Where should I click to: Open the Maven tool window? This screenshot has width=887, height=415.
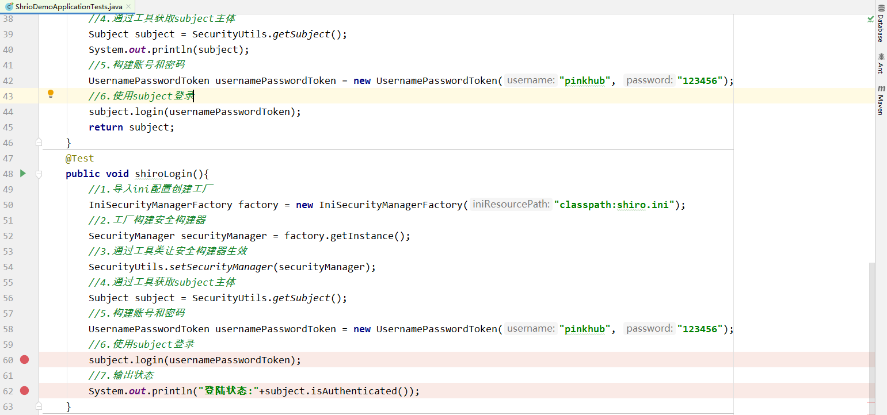point(881,101)
